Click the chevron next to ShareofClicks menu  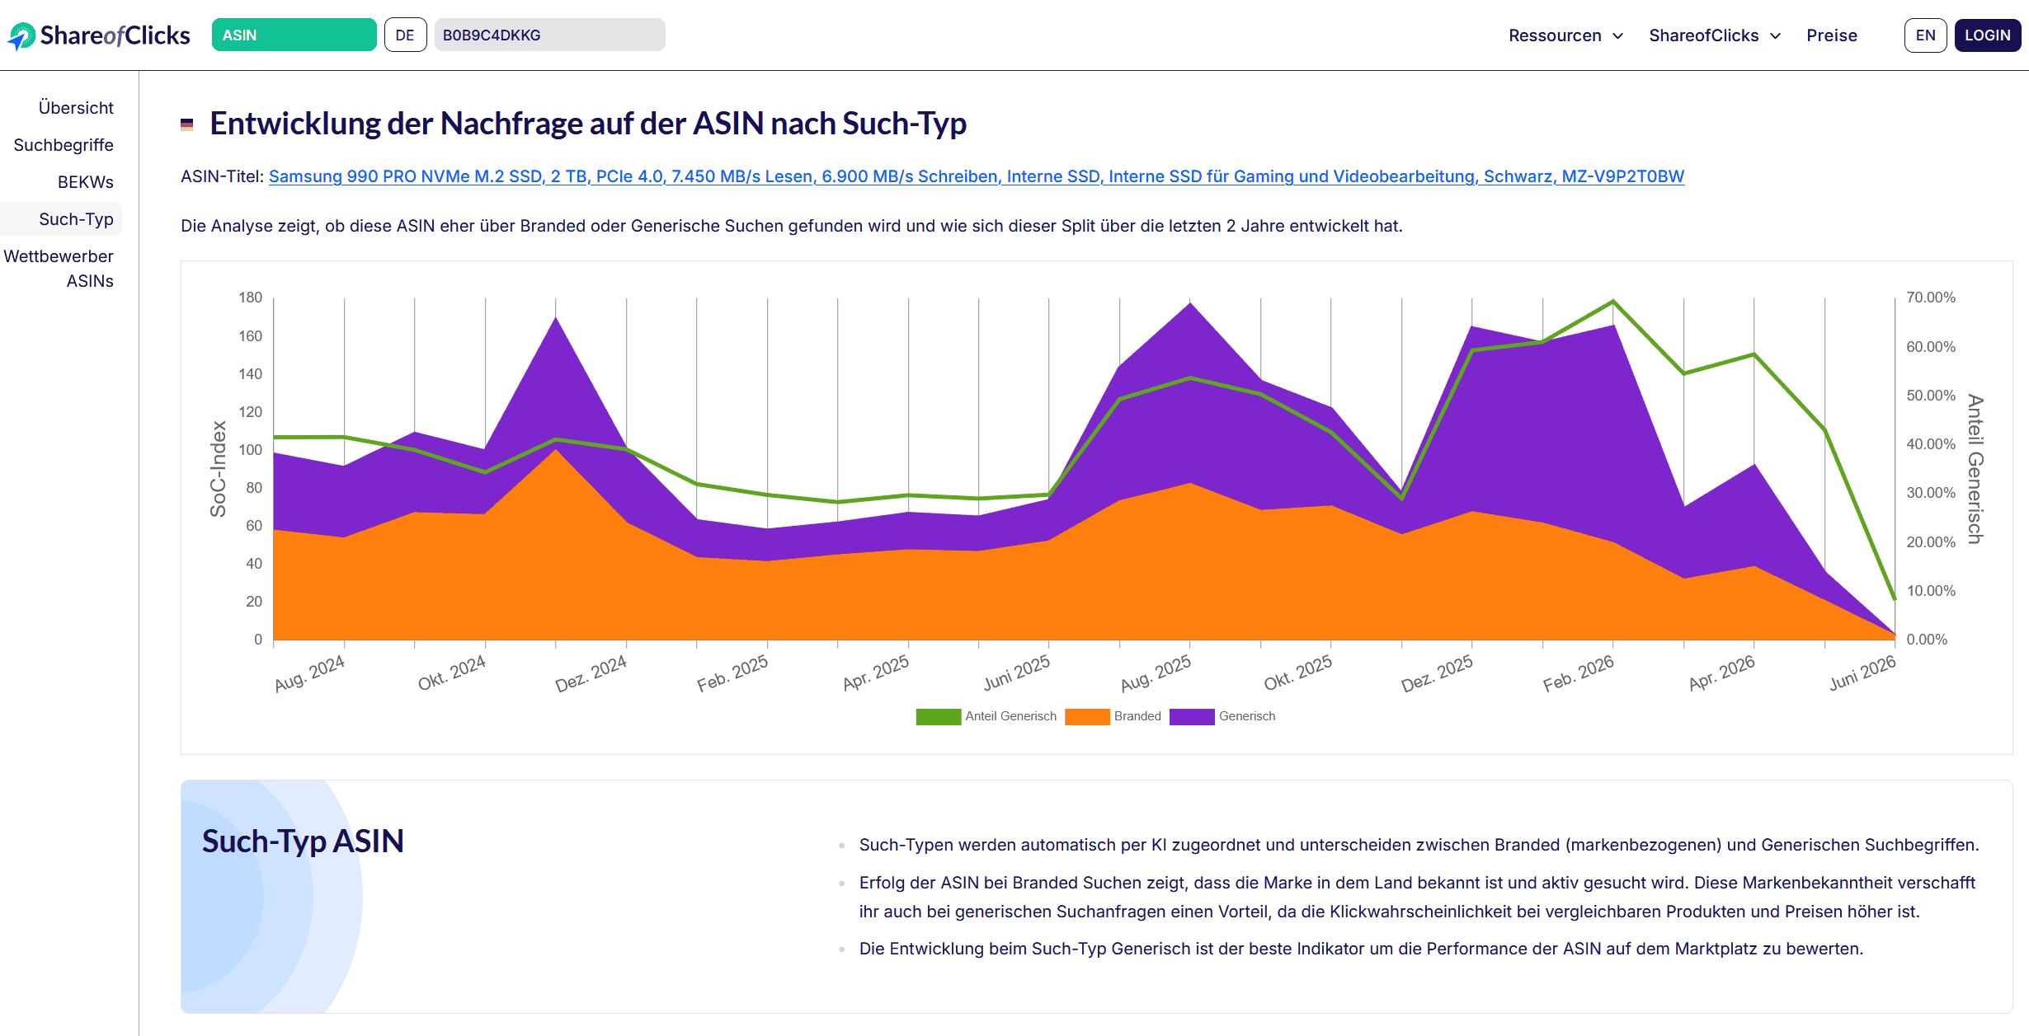tap(1775, 36)
